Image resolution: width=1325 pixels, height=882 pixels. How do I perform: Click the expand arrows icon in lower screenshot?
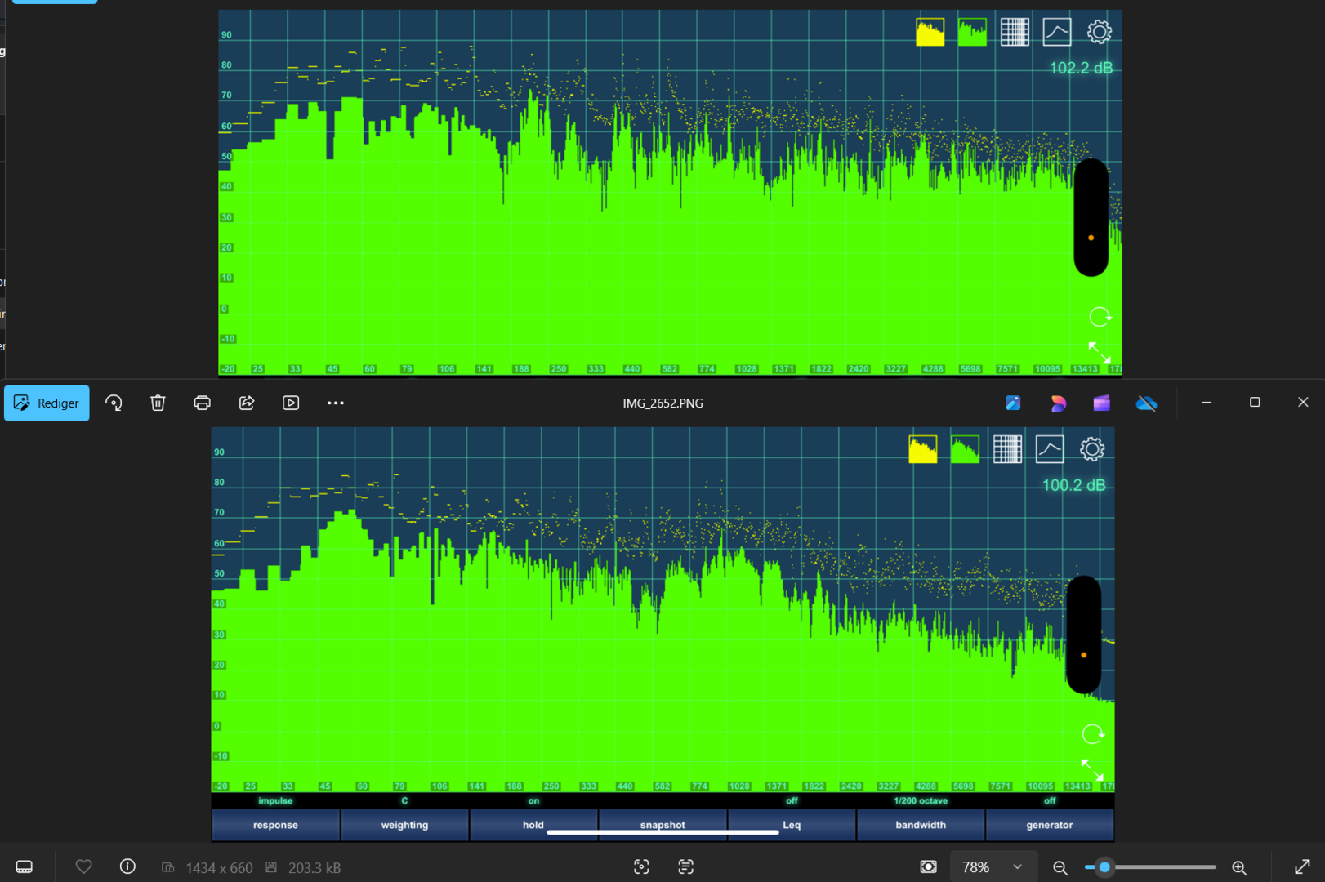1092,769
